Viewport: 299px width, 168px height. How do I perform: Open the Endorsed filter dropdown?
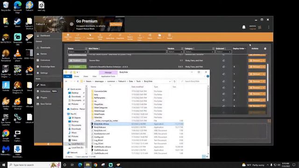(223, 52)
